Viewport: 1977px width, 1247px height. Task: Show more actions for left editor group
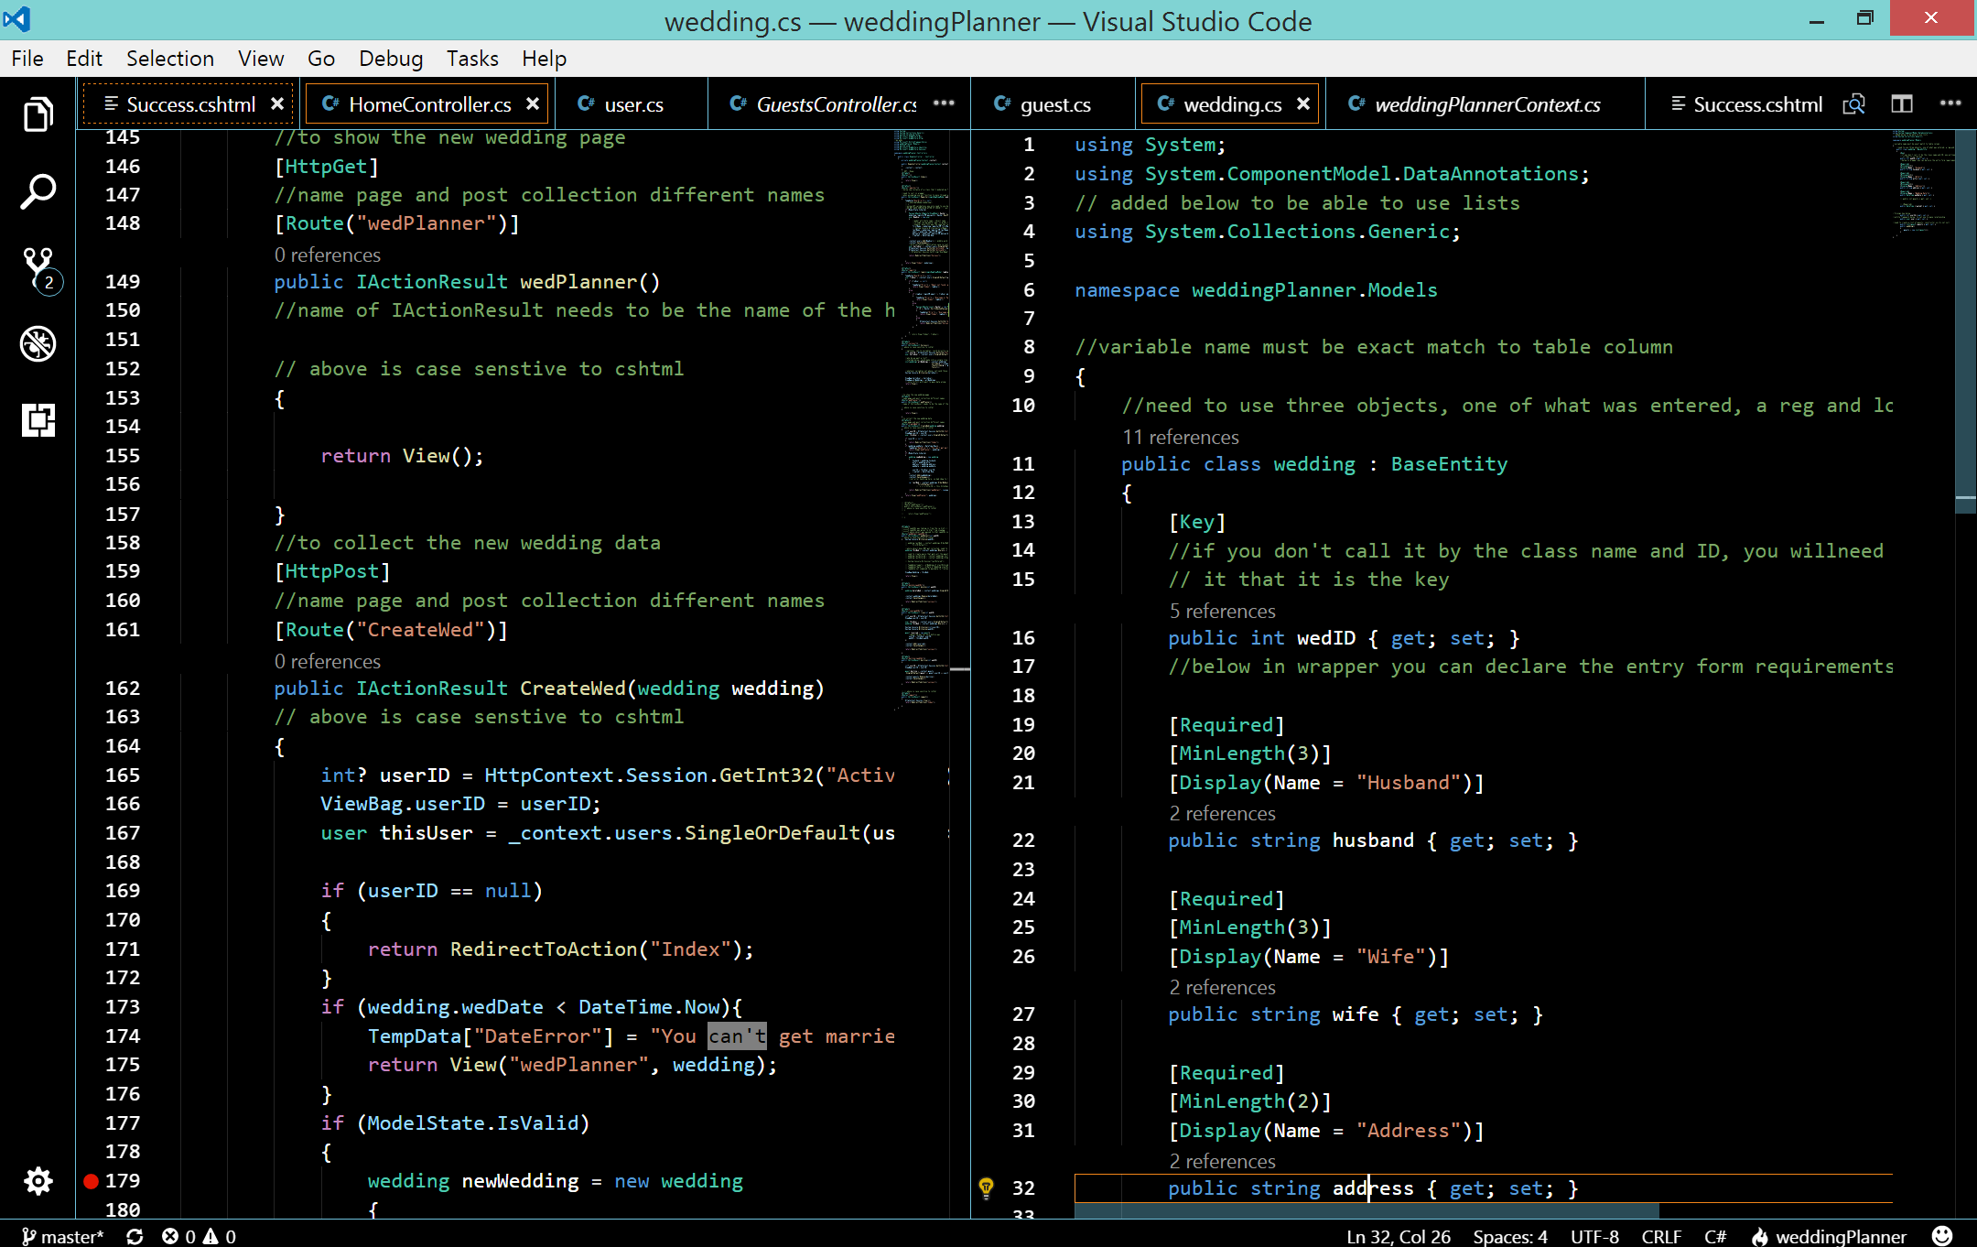pyautogui.click(x=944, y=103)
